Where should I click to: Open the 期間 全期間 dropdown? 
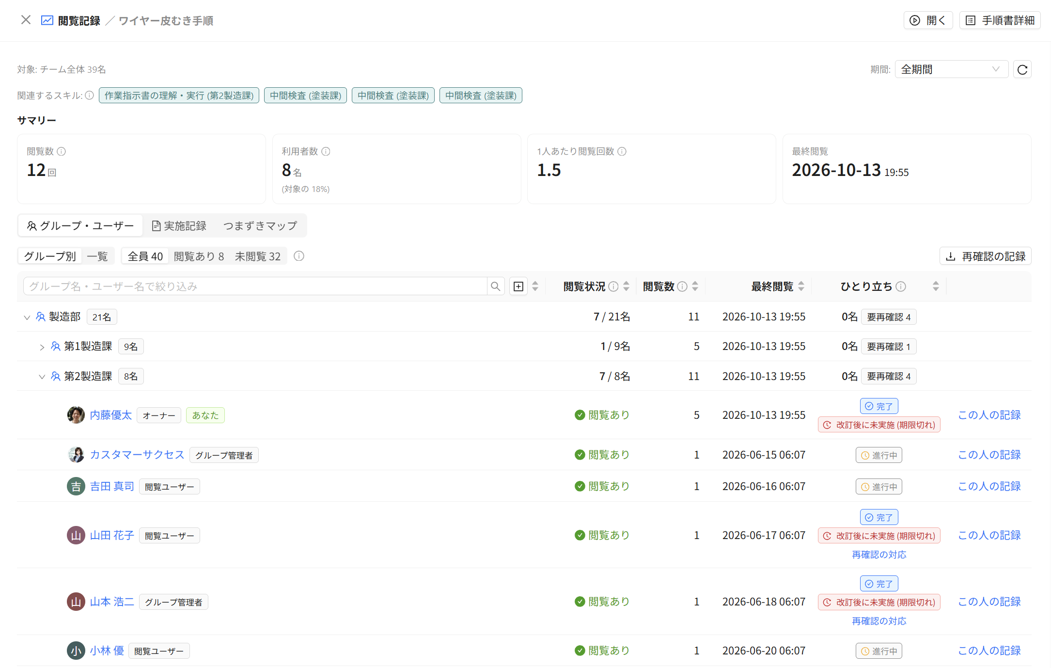(x=951, y=69)
